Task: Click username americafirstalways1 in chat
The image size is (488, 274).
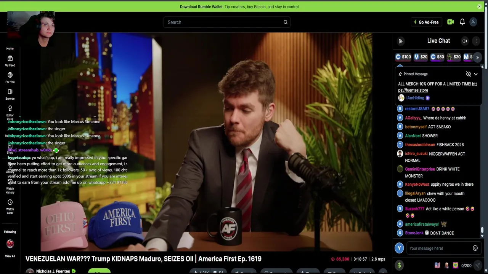Action: click(x=422, y=225)
